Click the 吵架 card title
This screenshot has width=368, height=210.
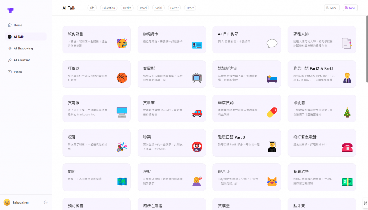147,137
